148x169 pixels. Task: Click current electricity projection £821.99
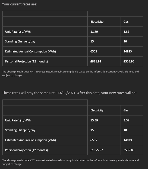coord(96,61)
